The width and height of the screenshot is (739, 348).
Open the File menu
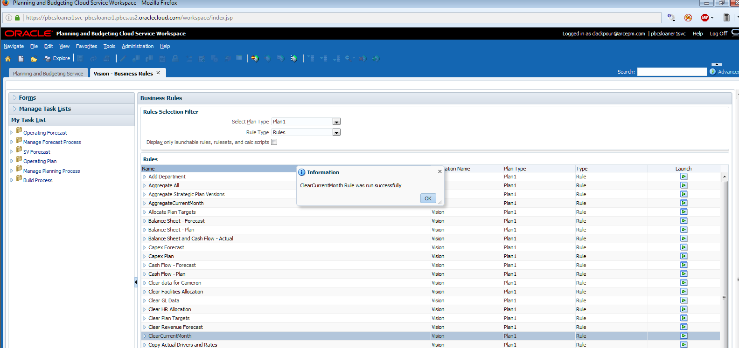(34, 46)
